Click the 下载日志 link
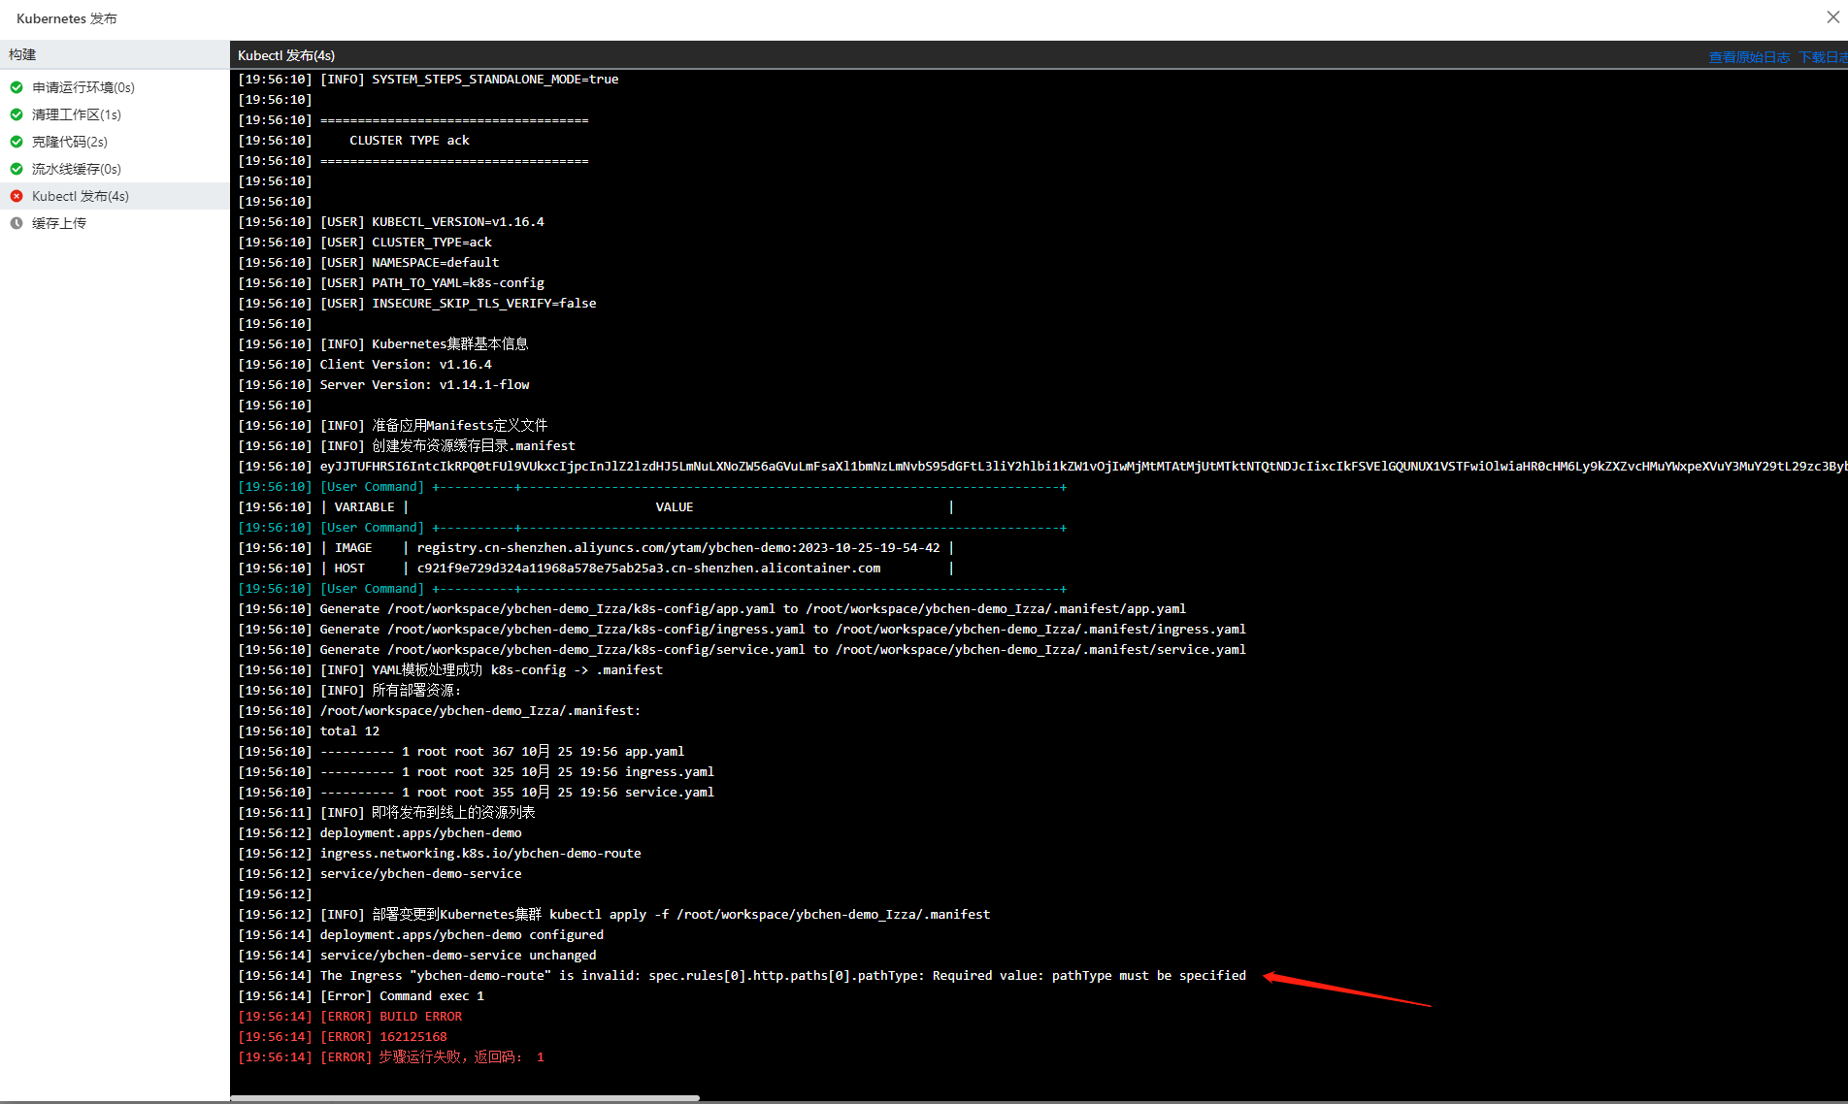 point(1823,57)
